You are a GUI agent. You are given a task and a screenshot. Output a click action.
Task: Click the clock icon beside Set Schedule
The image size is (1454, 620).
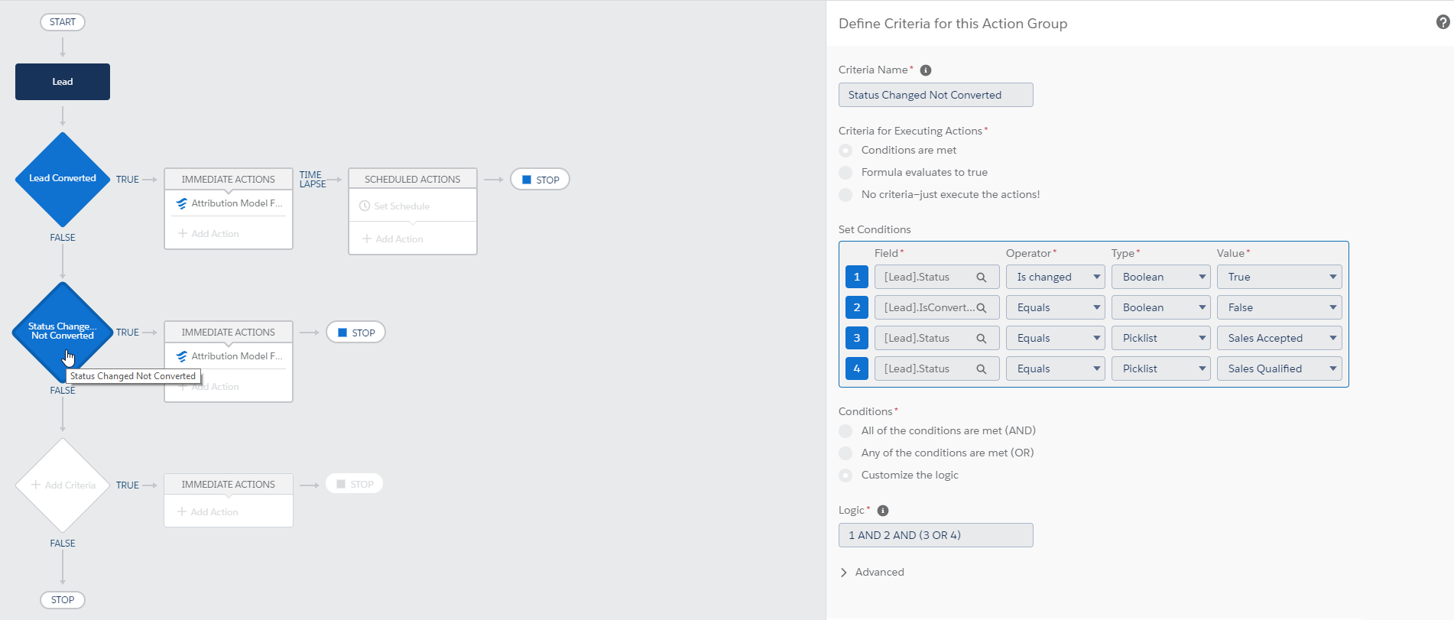coord(365,206)
